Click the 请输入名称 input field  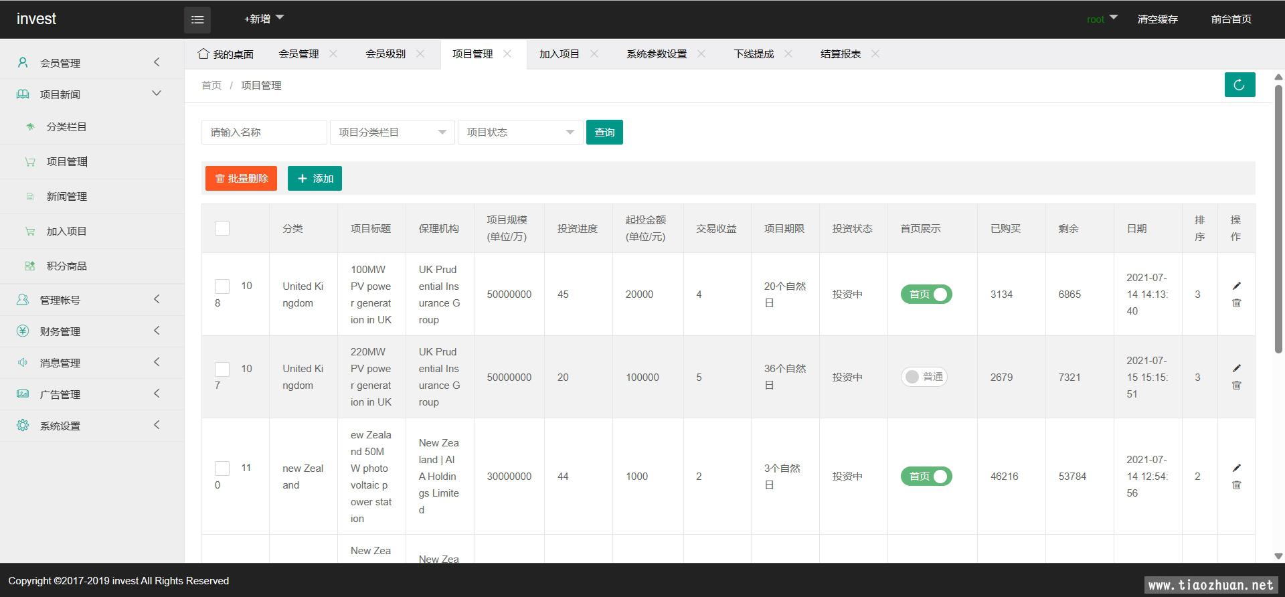point(264,133)
